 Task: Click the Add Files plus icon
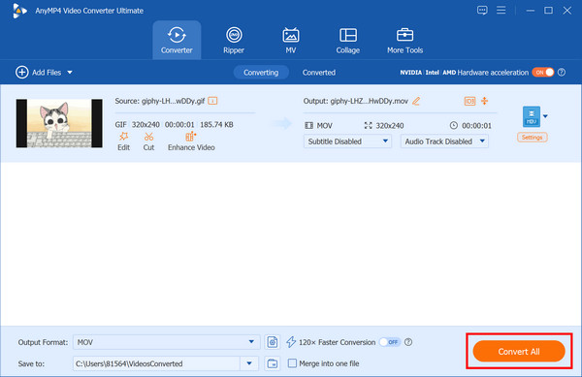pos(22,73)
